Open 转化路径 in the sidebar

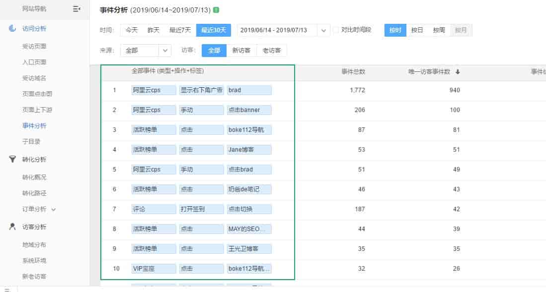point(34,193)
